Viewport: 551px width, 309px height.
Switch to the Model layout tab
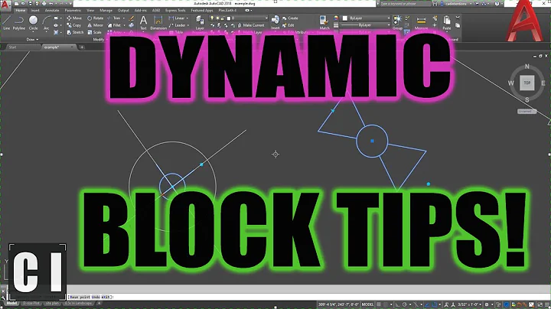[11, 304]
